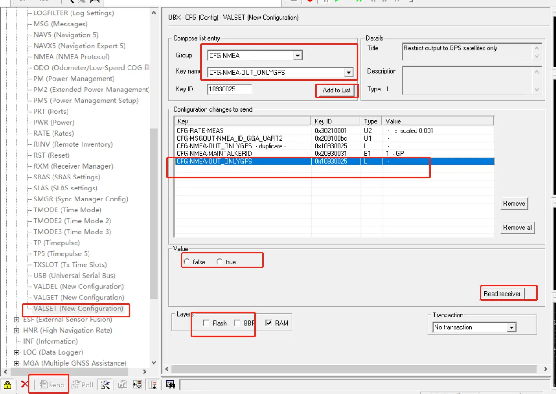Open the Transaction dropdown list
Image resolution: width=556 pixels, height=394 pixels.
[x=511, y=327]
